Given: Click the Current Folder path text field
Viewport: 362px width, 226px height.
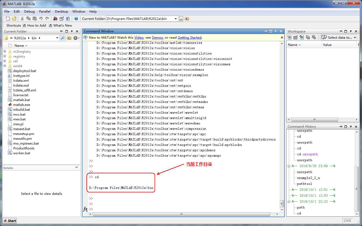Looking at the screenshot, I should (x=140, y=19).
